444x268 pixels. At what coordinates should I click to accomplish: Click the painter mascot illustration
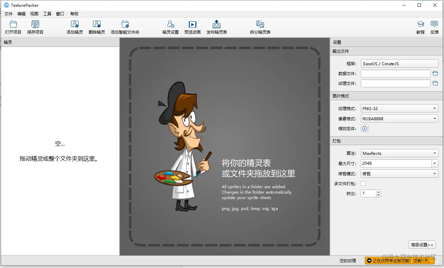click(183, 147)
